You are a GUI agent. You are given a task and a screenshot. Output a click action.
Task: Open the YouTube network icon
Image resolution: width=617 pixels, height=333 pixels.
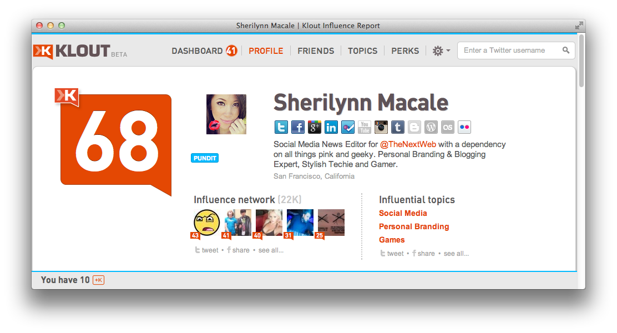pos(365,127)
